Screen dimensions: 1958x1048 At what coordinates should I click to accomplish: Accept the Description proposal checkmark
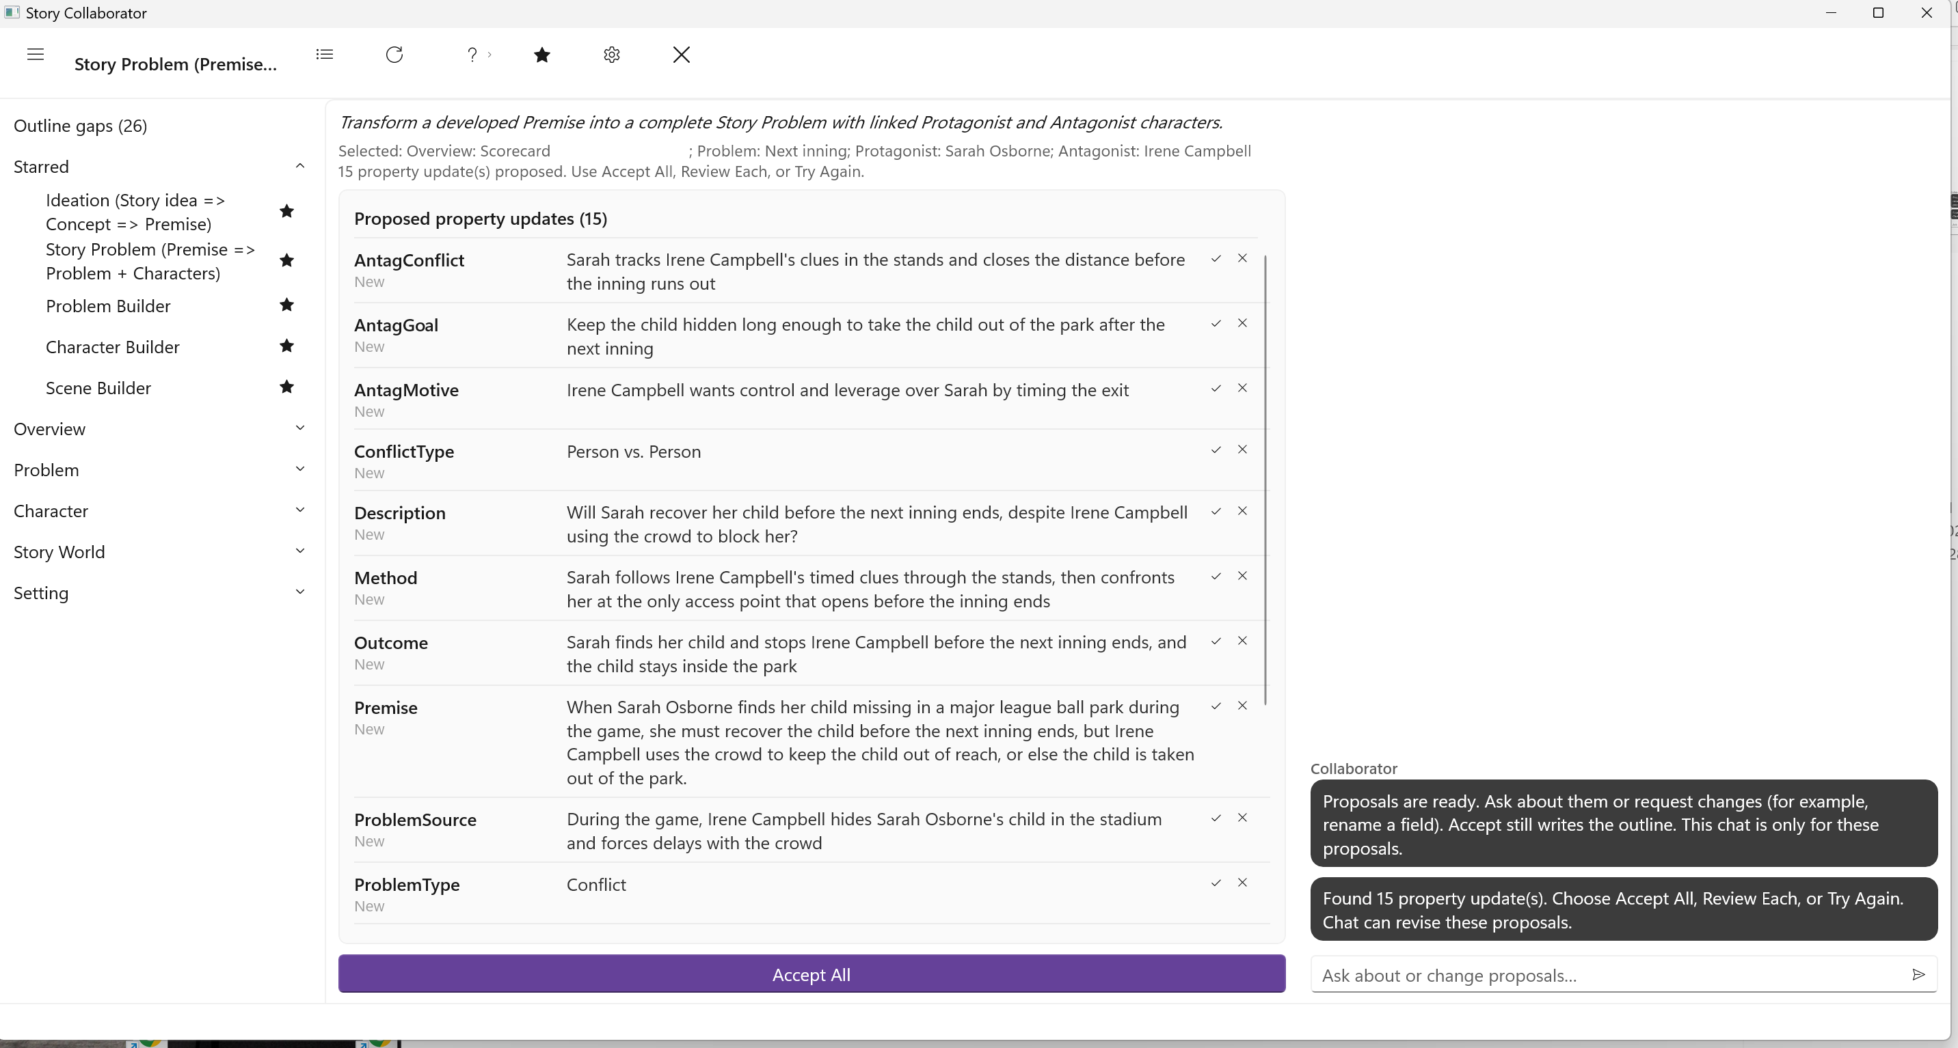tap(1216, 512)
